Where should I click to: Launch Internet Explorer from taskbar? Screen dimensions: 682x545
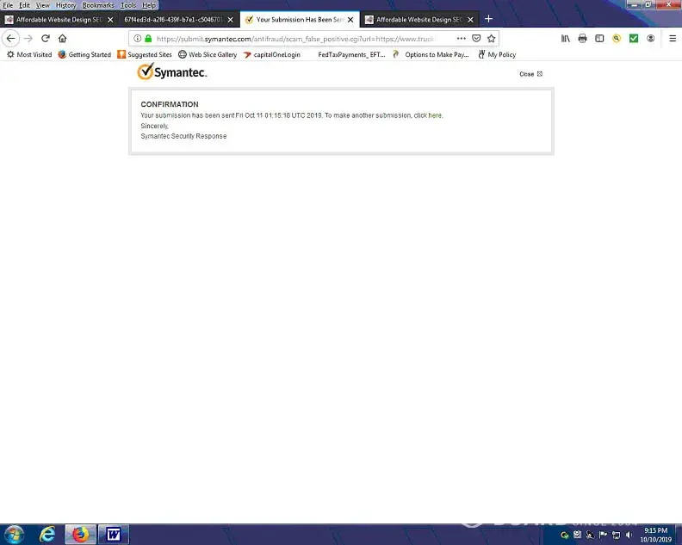click(x=47, y=534)
